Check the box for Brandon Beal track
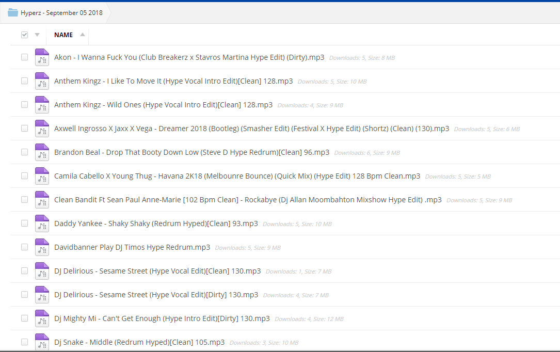The height and width of the screenshot is (352, 560). click(x=24, y=152)
